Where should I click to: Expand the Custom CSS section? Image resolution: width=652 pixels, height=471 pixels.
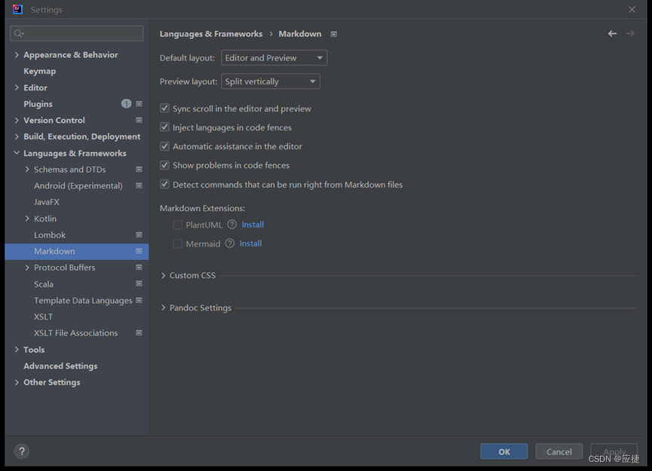163,275
